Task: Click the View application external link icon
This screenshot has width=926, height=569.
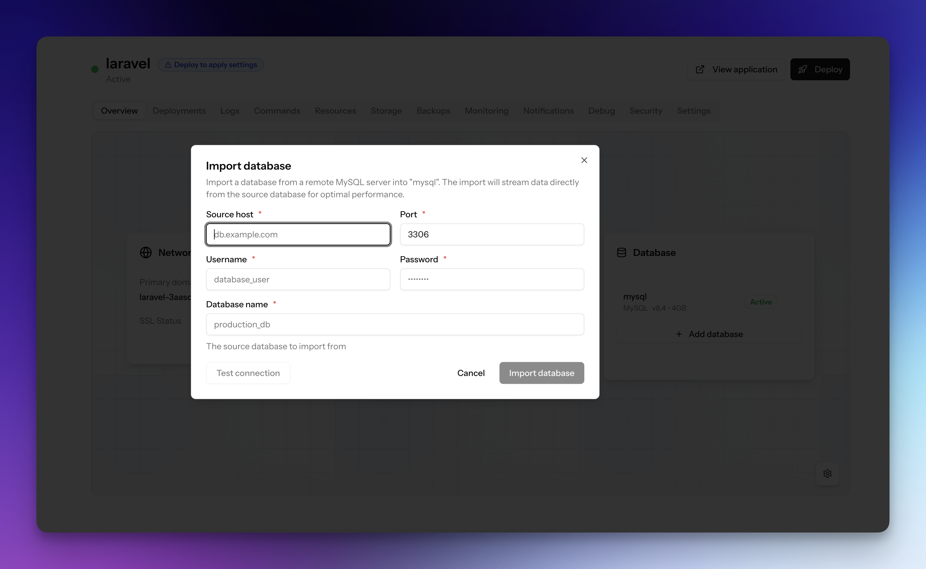Action: click(700, 70)
